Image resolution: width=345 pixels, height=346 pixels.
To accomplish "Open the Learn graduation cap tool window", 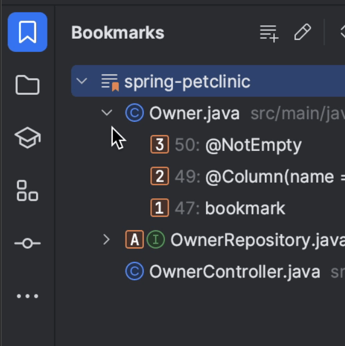I will coord(27,137).
